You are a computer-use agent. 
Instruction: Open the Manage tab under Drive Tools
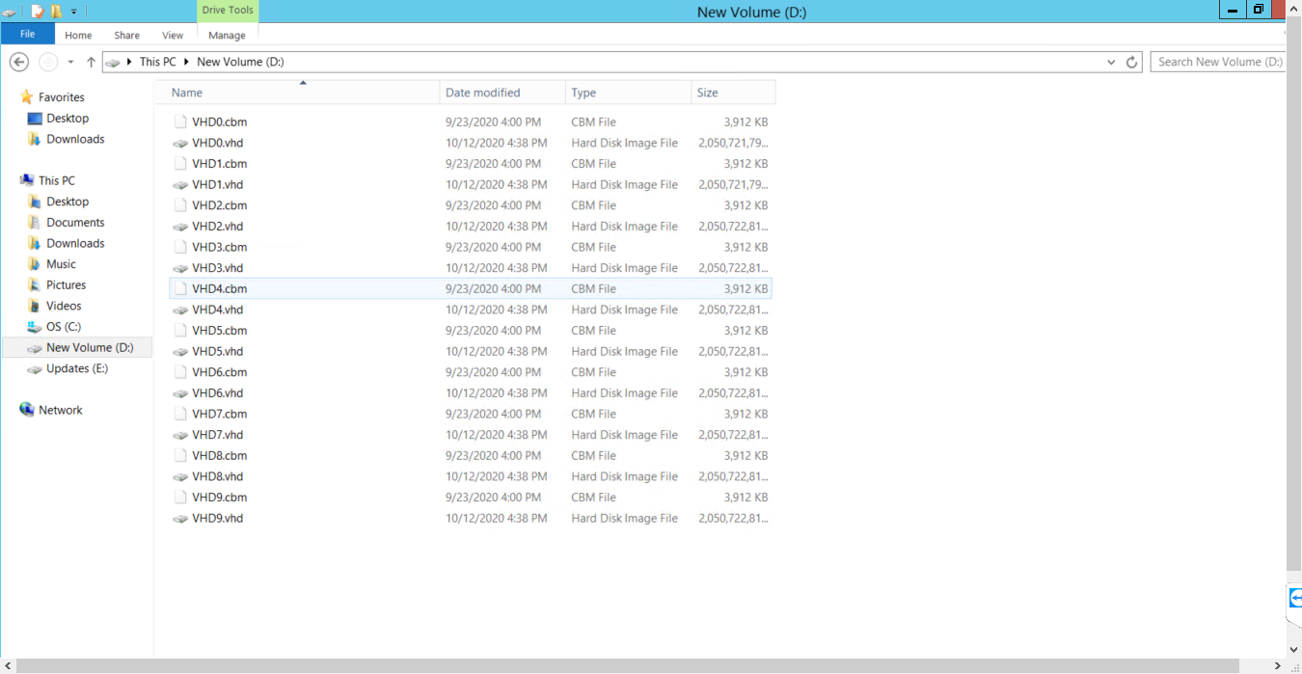[227, 36]
